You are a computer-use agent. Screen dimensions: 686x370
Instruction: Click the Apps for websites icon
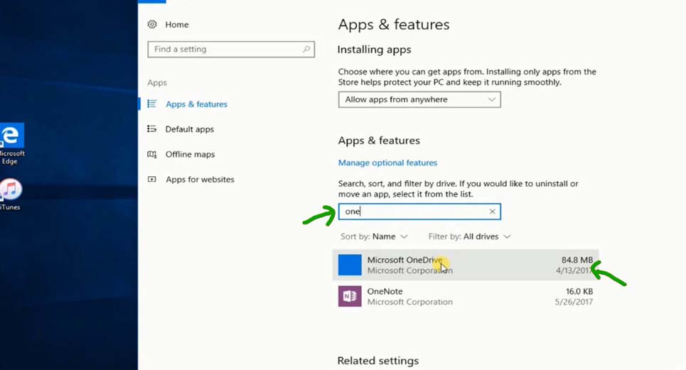(x=152, y=179)
